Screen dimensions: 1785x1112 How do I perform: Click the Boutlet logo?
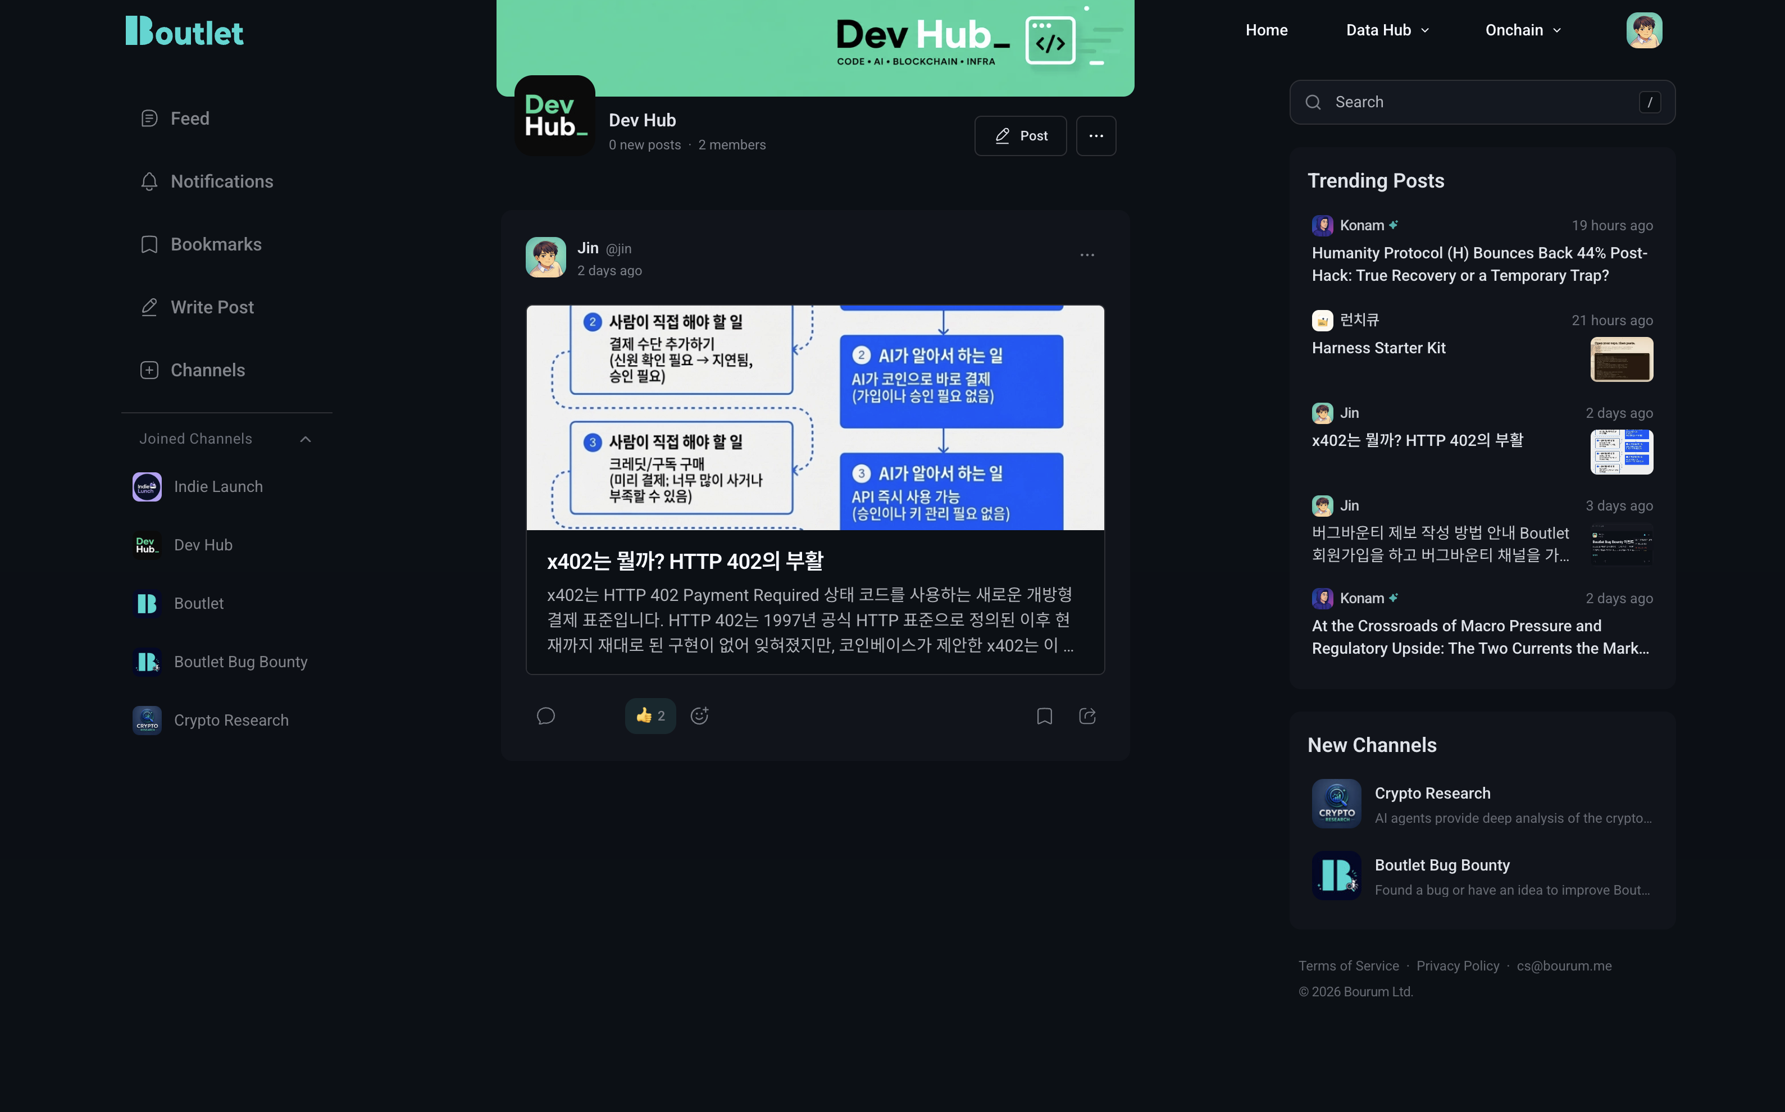184,31
